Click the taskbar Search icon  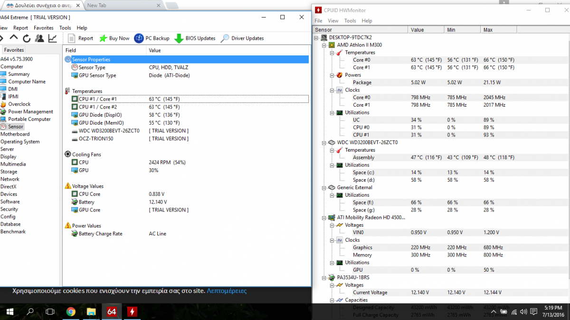pos(30,311)
